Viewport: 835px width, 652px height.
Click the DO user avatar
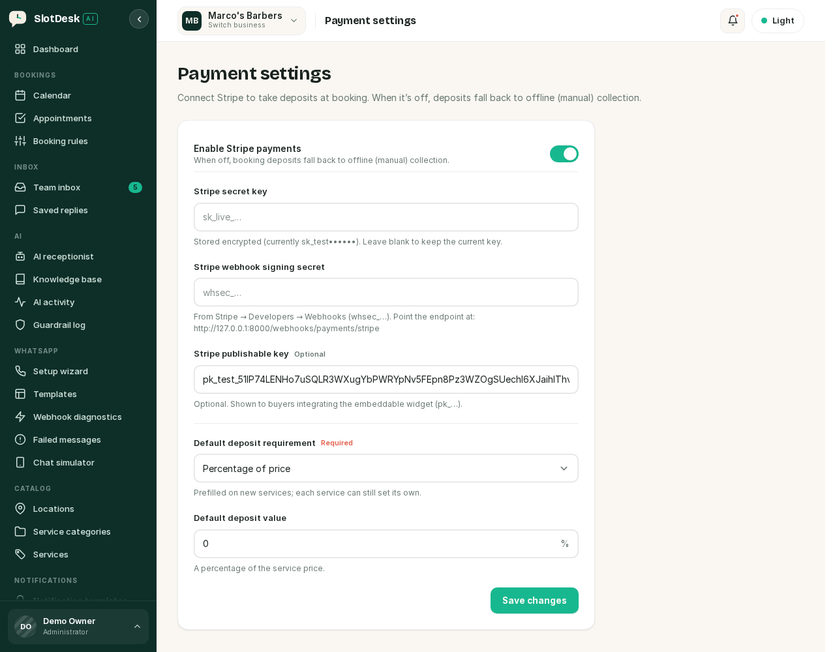[25, 627]
